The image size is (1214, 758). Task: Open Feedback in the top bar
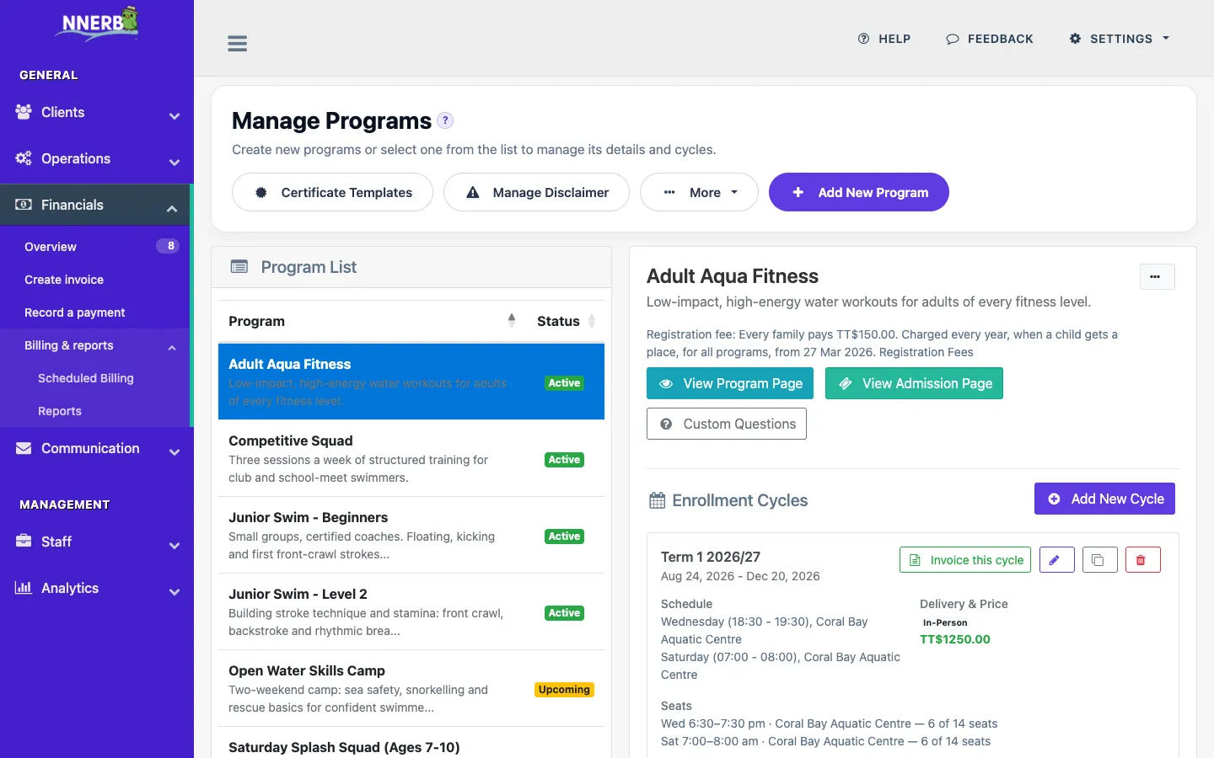click(x=990, y=39)
